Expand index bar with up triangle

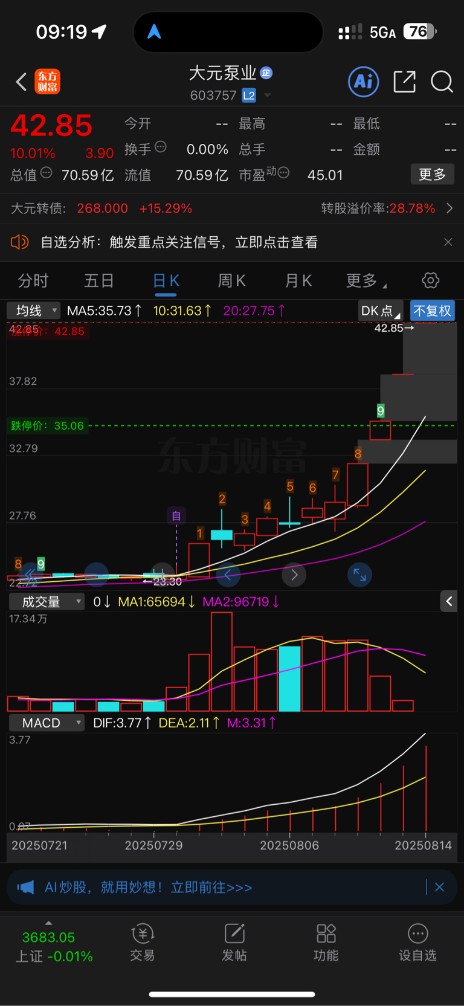tap(48, 923)
